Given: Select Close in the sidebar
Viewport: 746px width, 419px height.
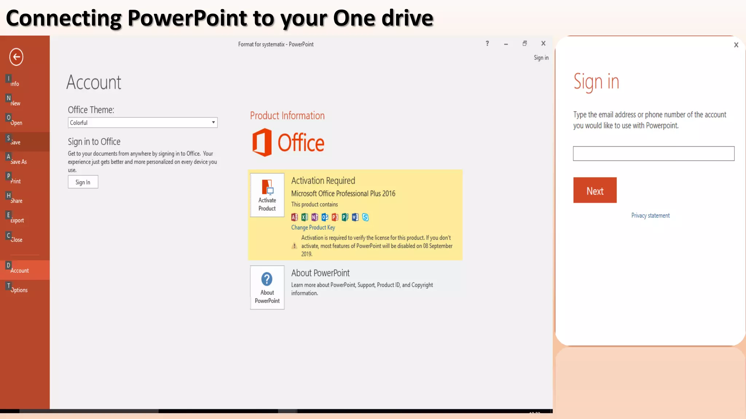Looking at the screenshot, I should [25, 239].
